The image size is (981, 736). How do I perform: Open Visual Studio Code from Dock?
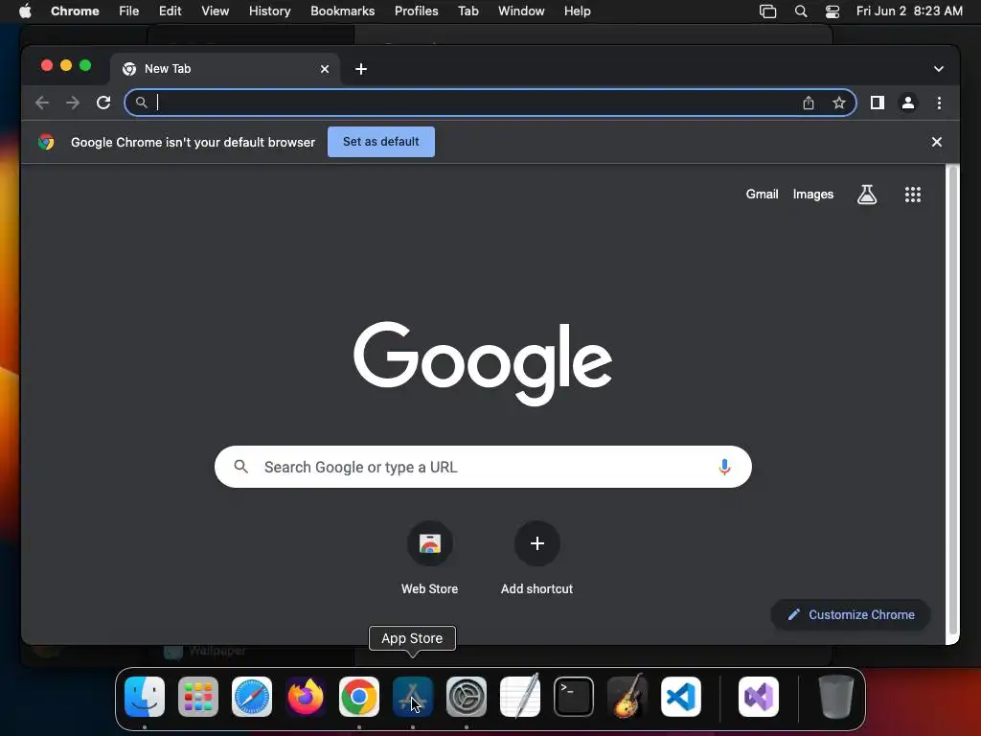pos(681,697)
